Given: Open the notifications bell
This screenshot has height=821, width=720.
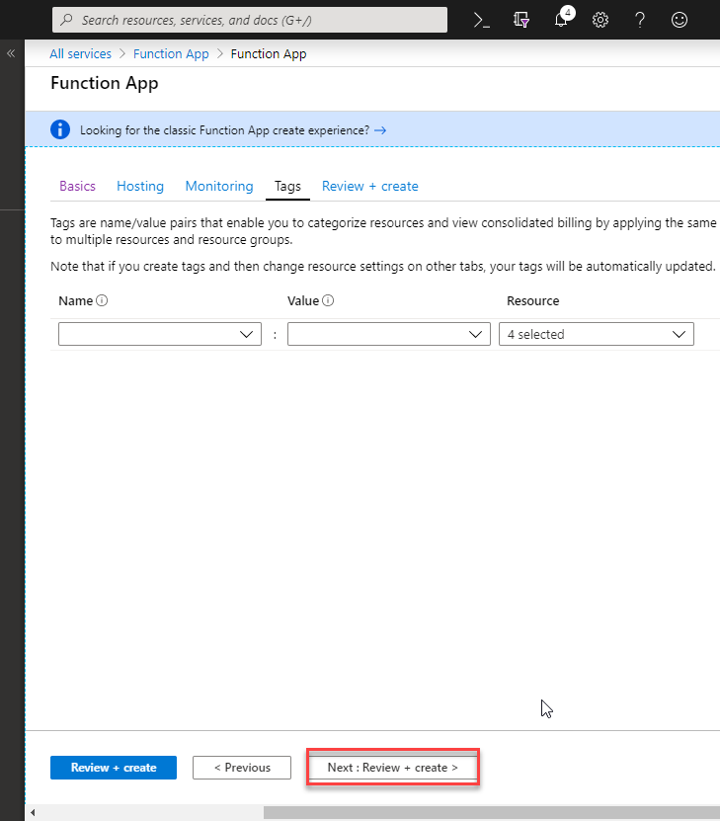Looking at the screenshot, I should point(561,20).
